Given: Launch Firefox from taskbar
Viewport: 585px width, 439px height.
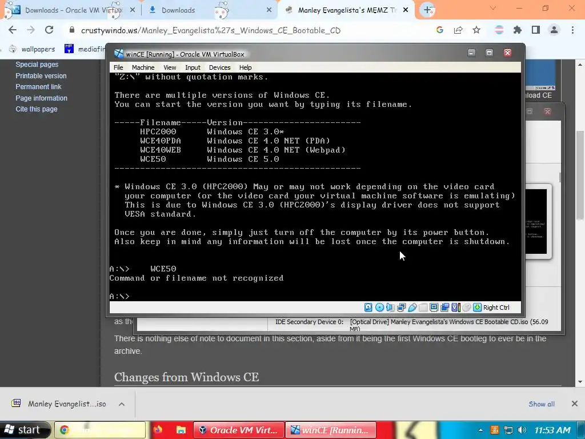Looking at the screenshot, I should point(158,430).
